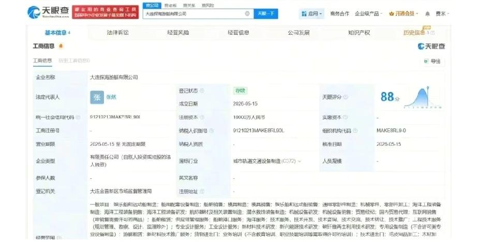Screen dimensions: 477x242
Task: Click the red promotional banner in the header
Action: [x=105, y=12]
